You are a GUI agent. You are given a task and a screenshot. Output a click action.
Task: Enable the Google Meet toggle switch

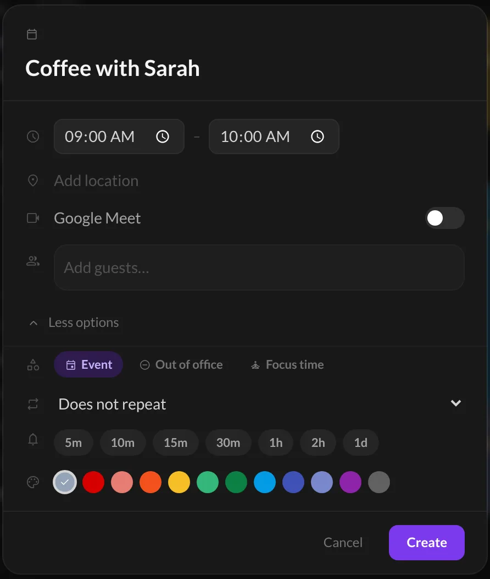point(445,218)
